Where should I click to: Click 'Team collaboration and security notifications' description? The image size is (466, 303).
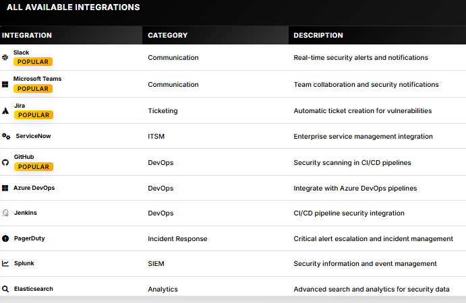pos(366,85)
